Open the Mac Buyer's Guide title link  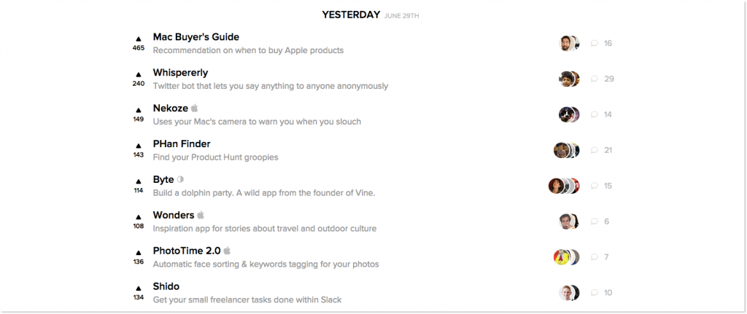click(x=196, y=36)
